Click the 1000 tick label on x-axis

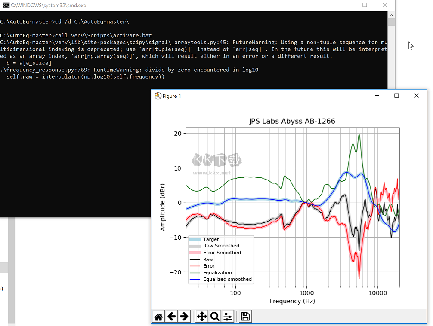click(306, 293)
